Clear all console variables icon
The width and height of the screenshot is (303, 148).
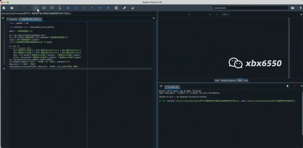coord(288,86)
